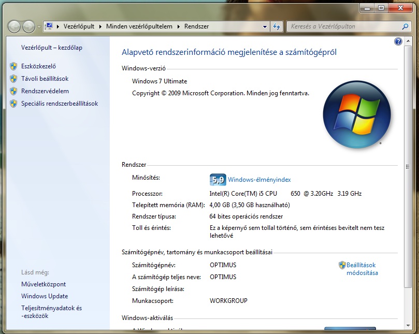Select Vezérlőpult breadcrumb
This screenshot has width=419, height=334.
click(x=79, y=26)
